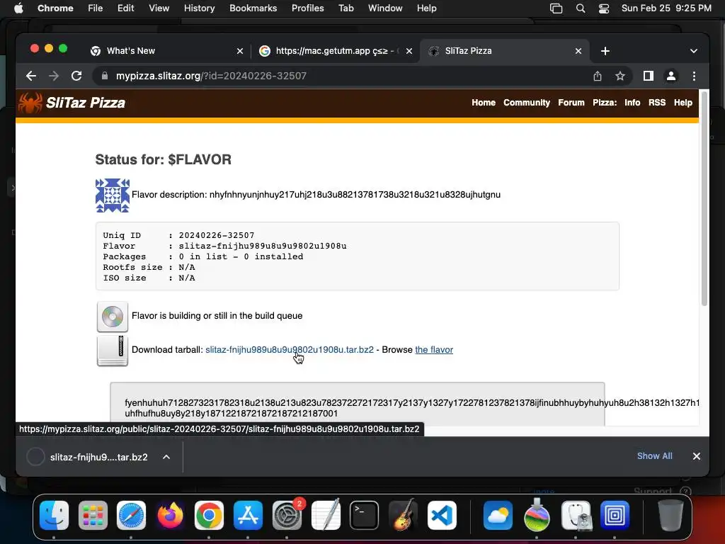Click the 'Status for: $FLAVOR' heading

164,159
